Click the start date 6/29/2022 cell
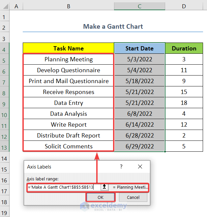207x217 pixels. click(x=139, y=146)
